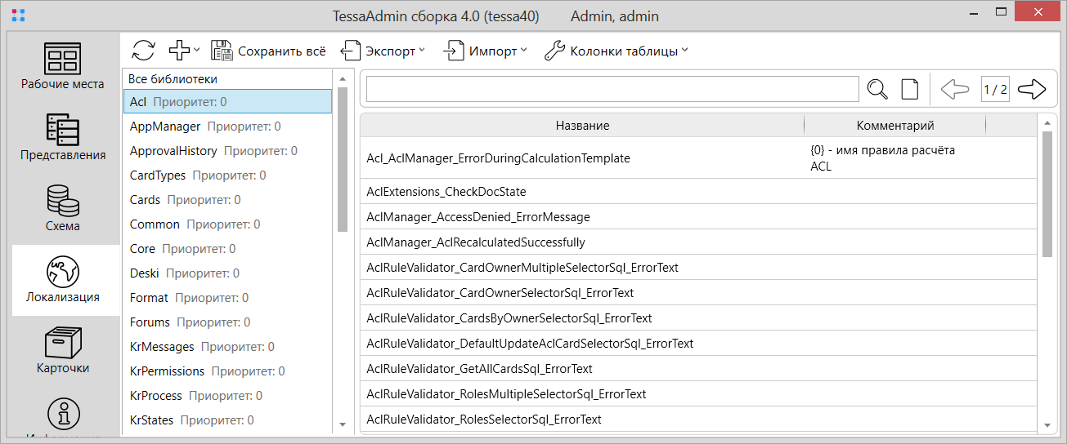This screenshot has height=444, width=1067.
Task: Click the plus add icon
Action: click(x=180, y=51)
